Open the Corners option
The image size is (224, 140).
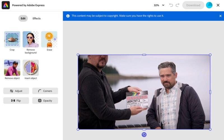point(45,91)
